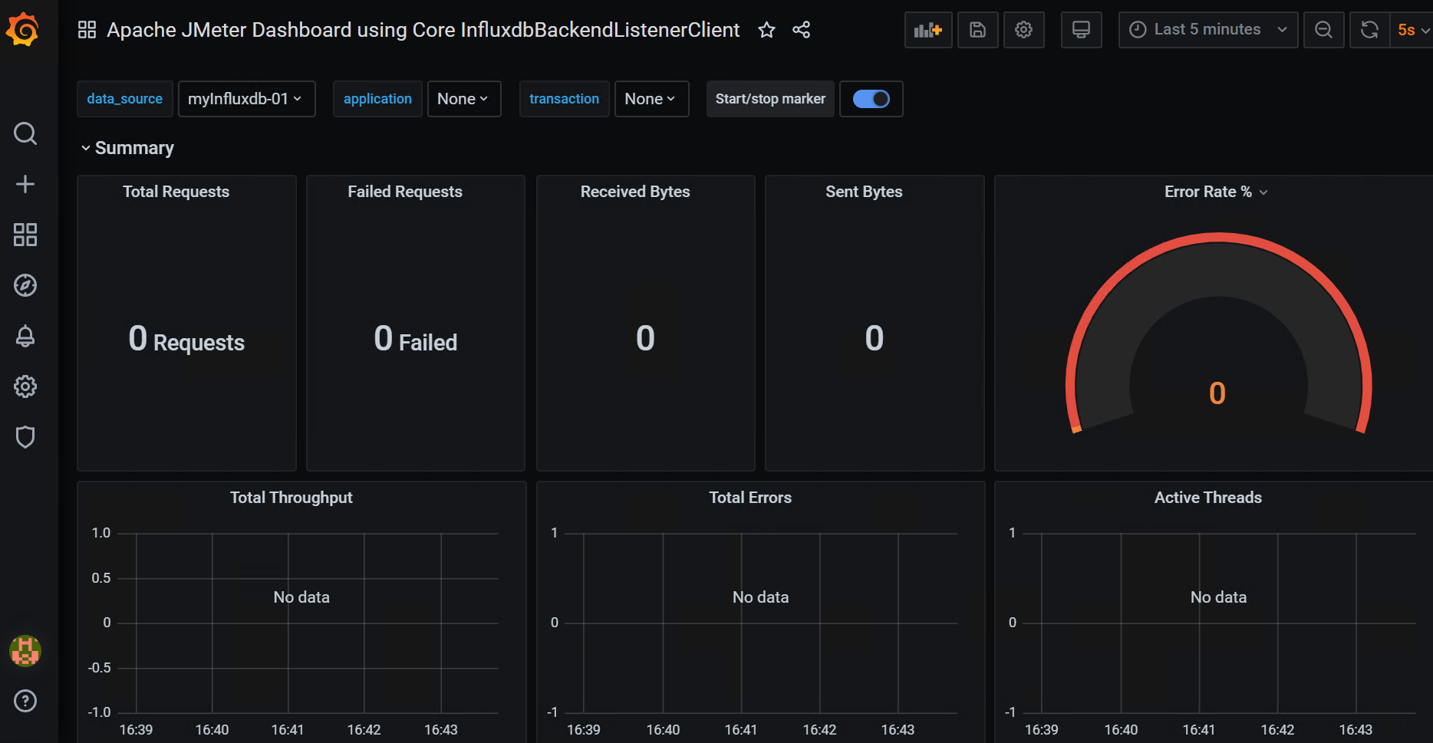
Task: Collapse the Summary row
Action: point(127,148)
